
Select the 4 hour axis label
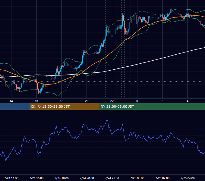point(188,101)
